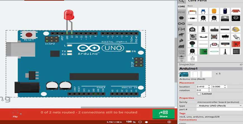Pick the slide switch part
Image resolution: width=243 pixels, height=124 pixels.
[225, 37]
